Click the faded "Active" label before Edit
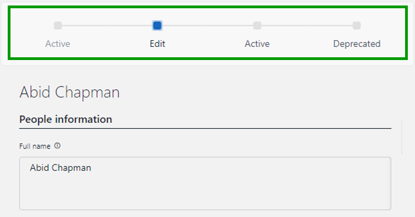 pos(58,44)
